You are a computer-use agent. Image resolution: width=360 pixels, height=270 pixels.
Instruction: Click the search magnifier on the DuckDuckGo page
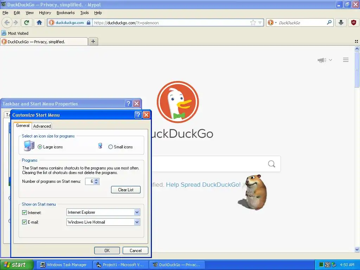point(272,164)
